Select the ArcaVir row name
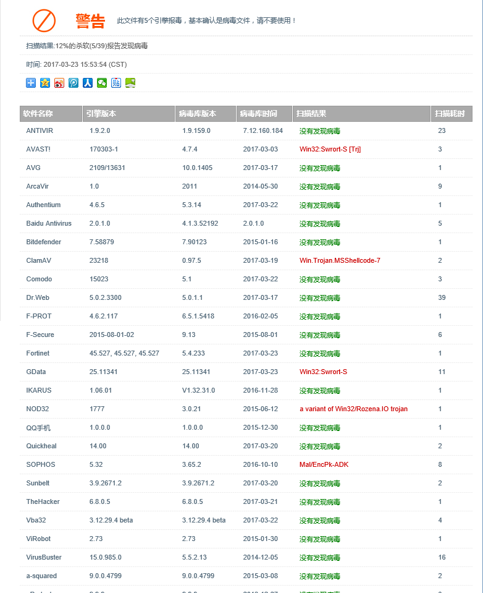The height and width of the screenshot is (593, 483). click(38, 186)
